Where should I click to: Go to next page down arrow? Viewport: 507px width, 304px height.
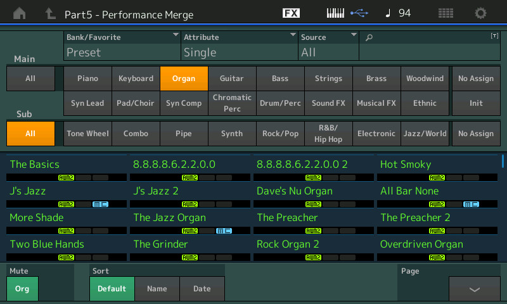(x=474, y=289)
